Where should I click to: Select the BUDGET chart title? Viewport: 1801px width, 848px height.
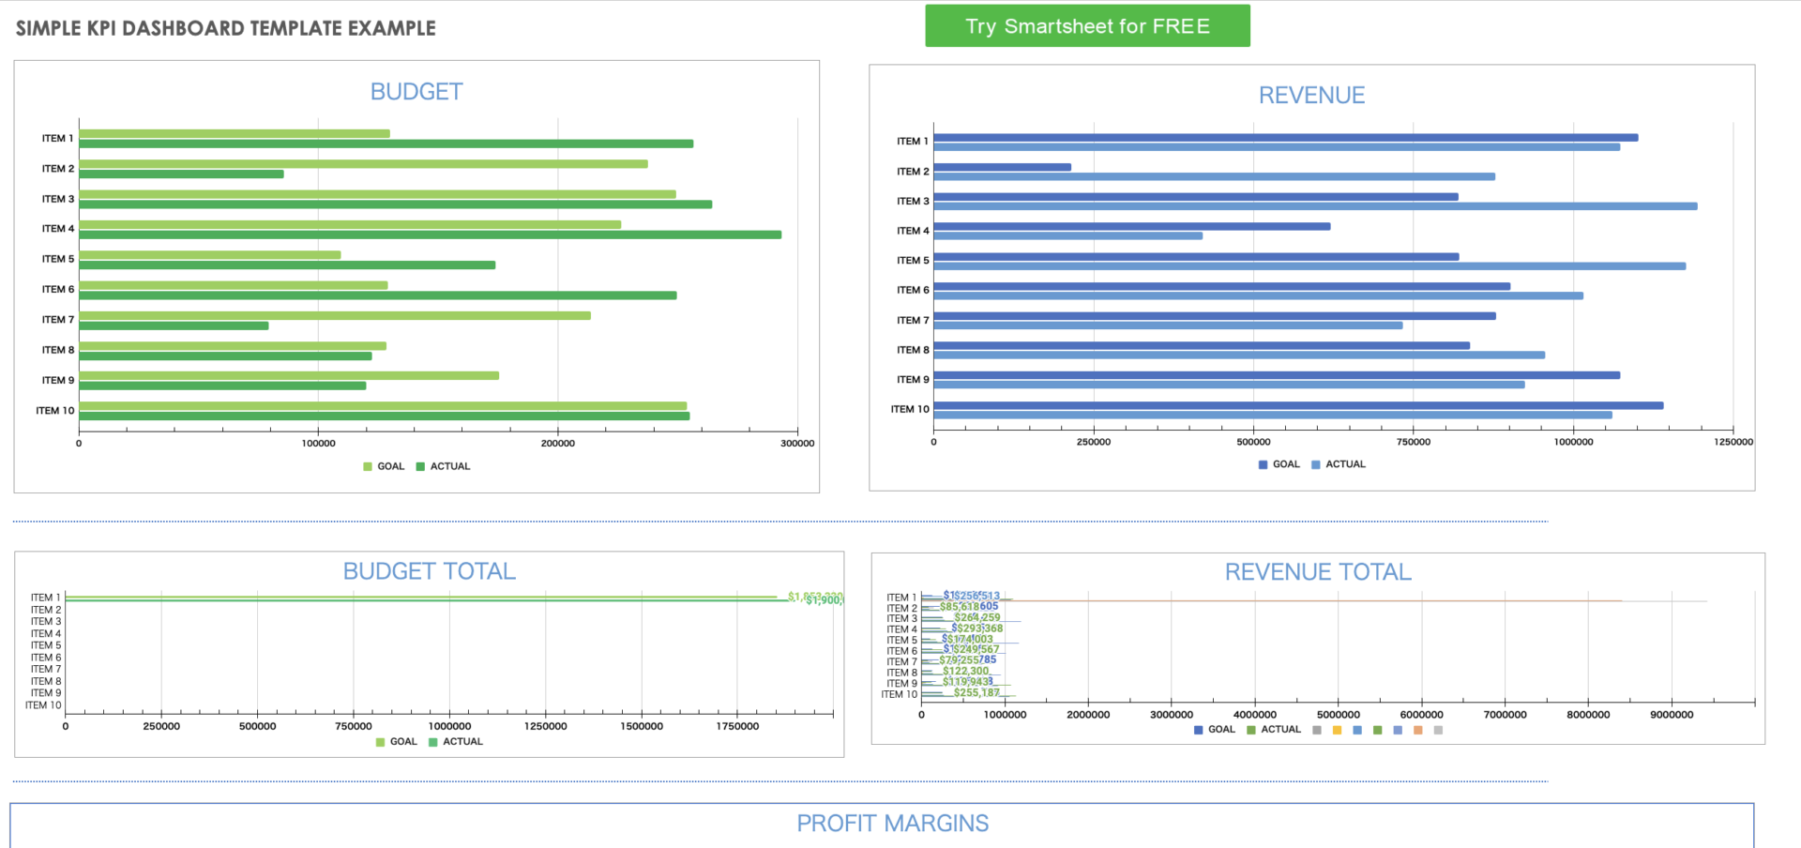416,91
